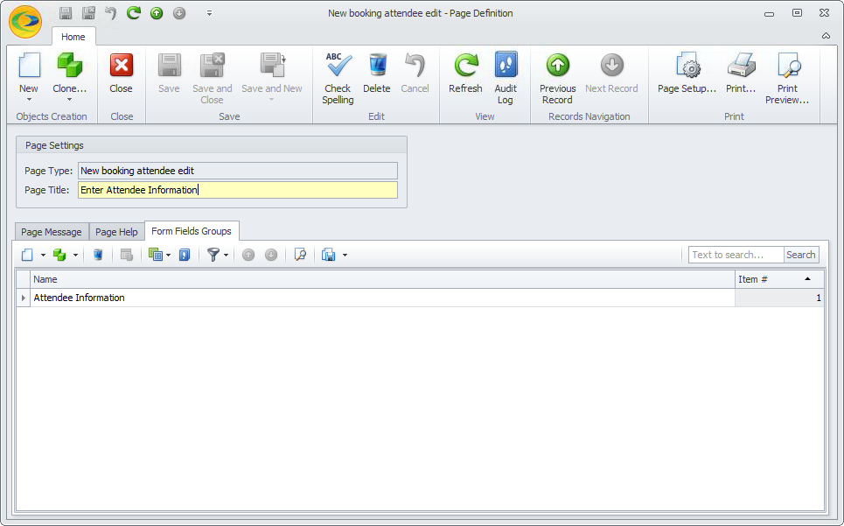Switch to the Page Help tab

[117, 232]
